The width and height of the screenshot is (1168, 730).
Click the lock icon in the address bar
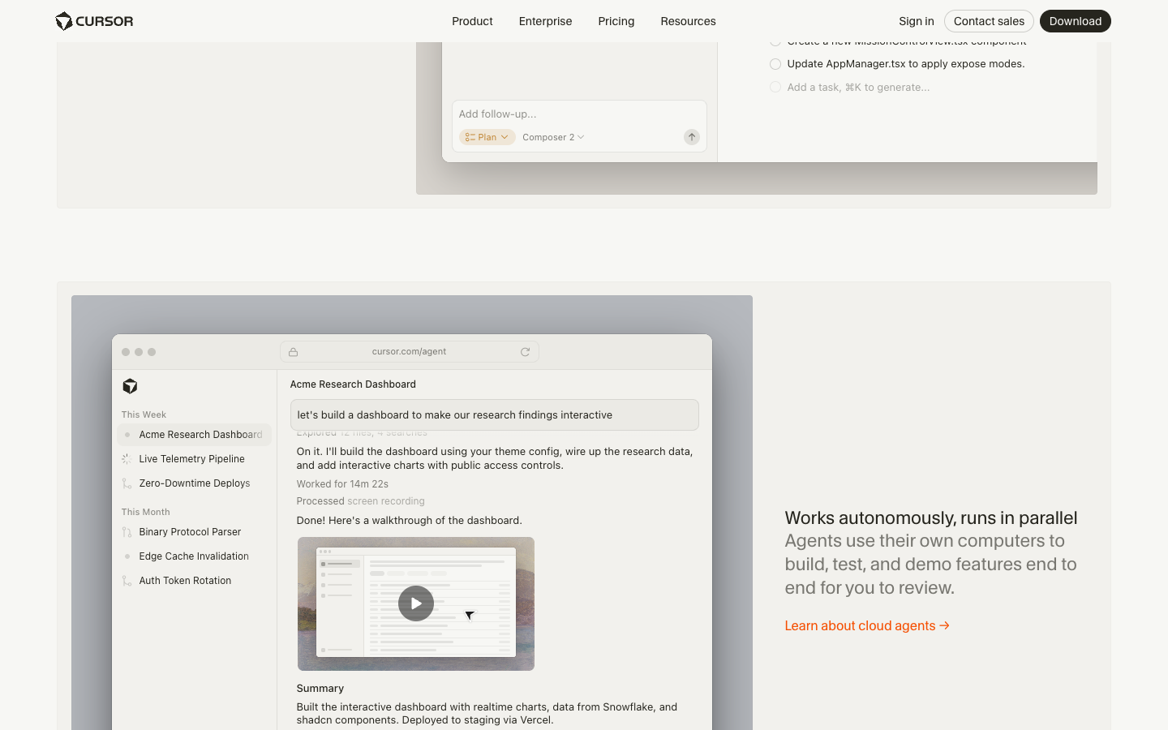tap(294, 352)
